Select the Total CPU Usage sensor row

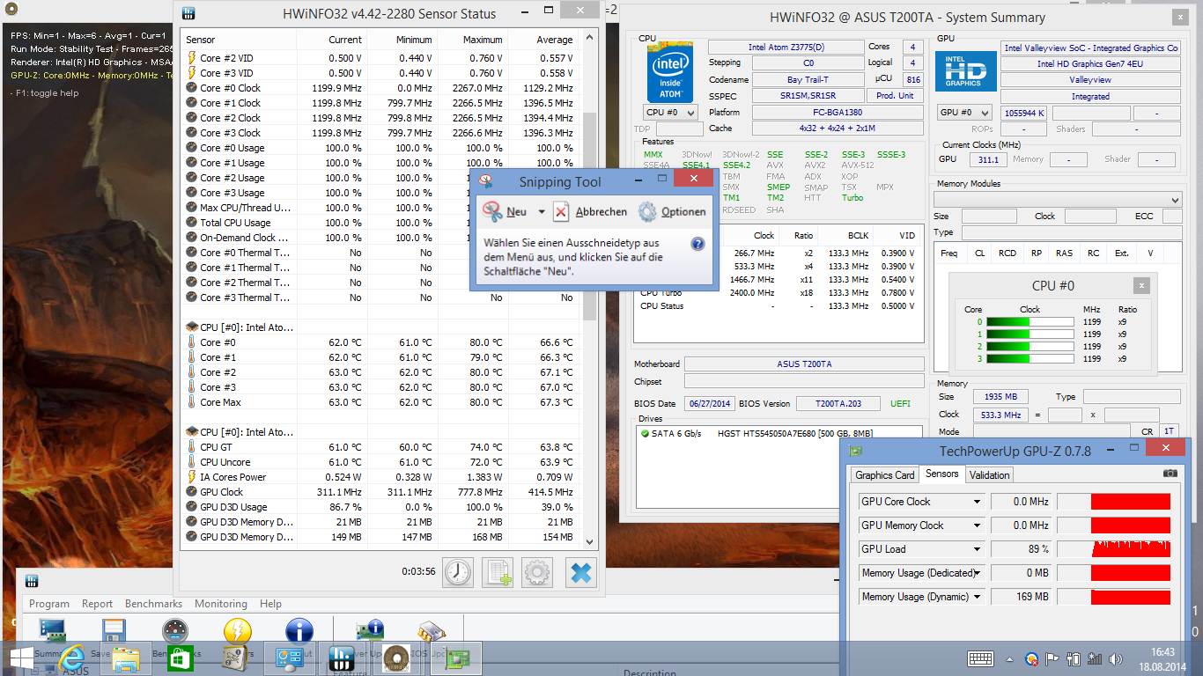381,223
